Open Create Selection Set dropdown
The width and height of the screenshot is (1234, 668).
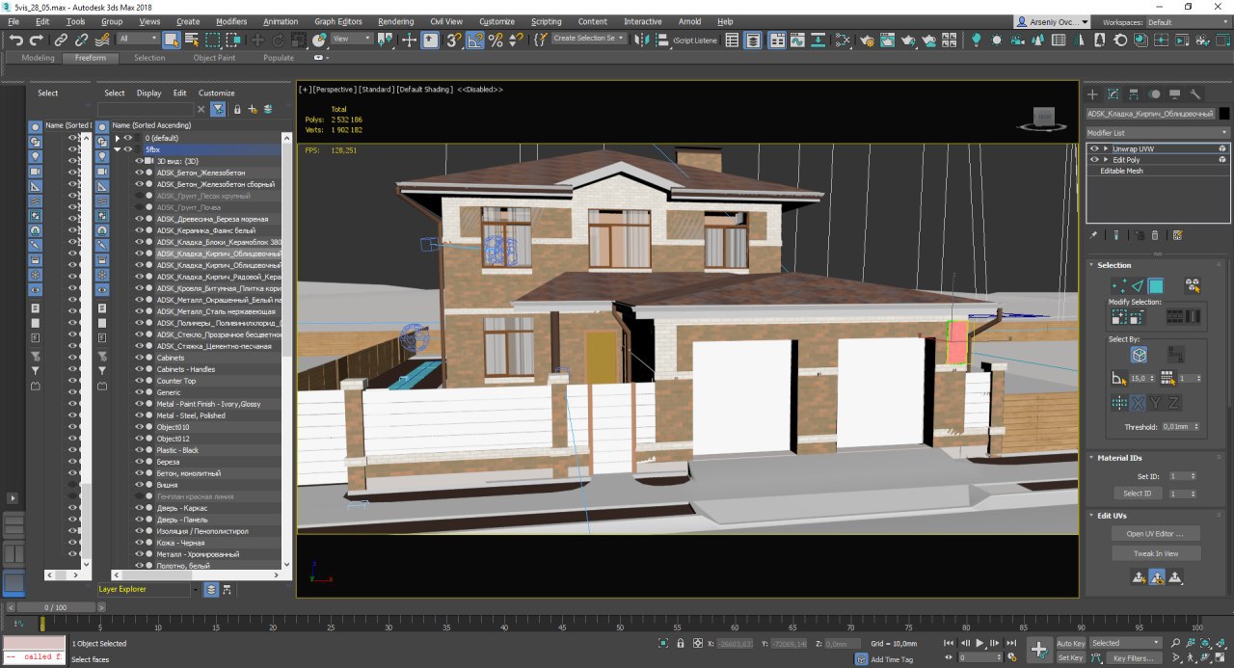(x=589, y=39)
